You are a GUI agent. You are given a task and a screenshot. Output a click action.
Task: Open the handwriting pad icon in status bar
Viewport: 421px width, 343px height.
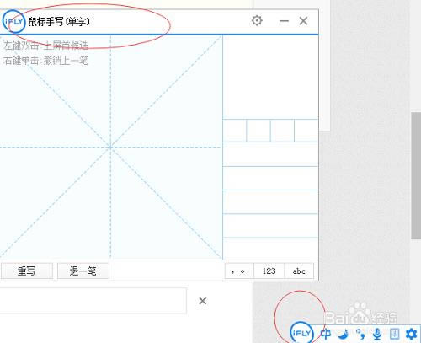[394, 334]
